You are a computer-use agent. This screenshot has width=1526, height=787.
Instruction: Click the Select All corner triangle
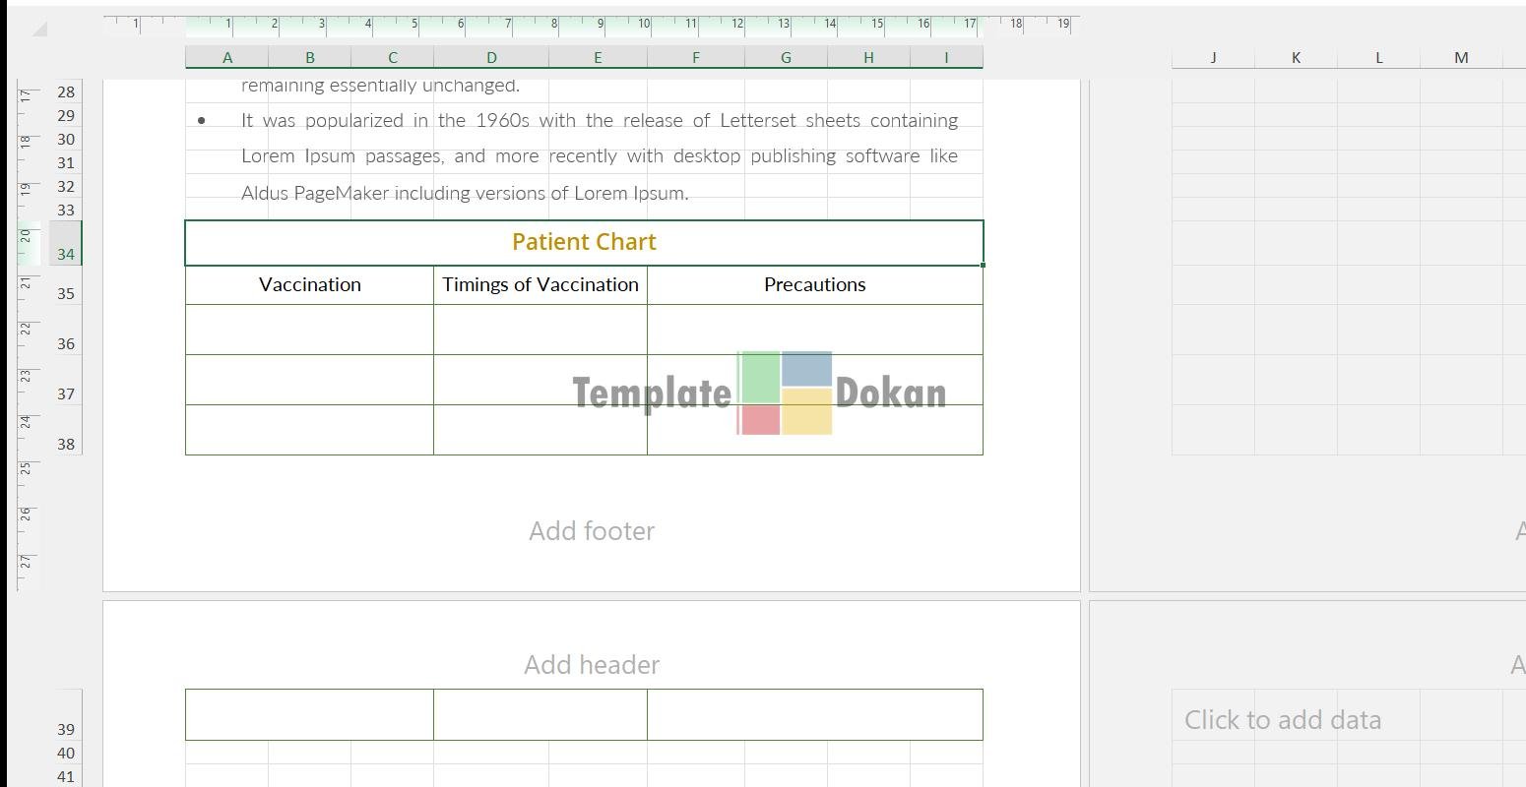[x=38, y=30]
